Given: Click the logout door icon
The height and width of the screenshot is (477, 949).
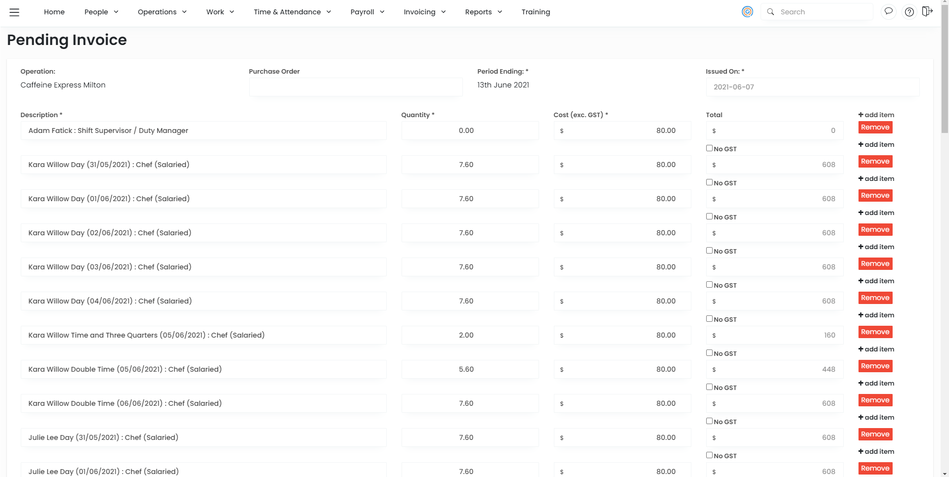Looking at the screenshot, I should click(x=927, y=11).
